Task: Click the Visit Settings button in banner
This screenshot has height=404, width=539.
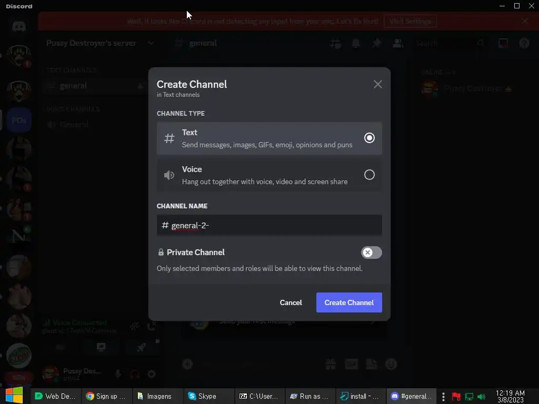Action: click(x=410, y=21)
